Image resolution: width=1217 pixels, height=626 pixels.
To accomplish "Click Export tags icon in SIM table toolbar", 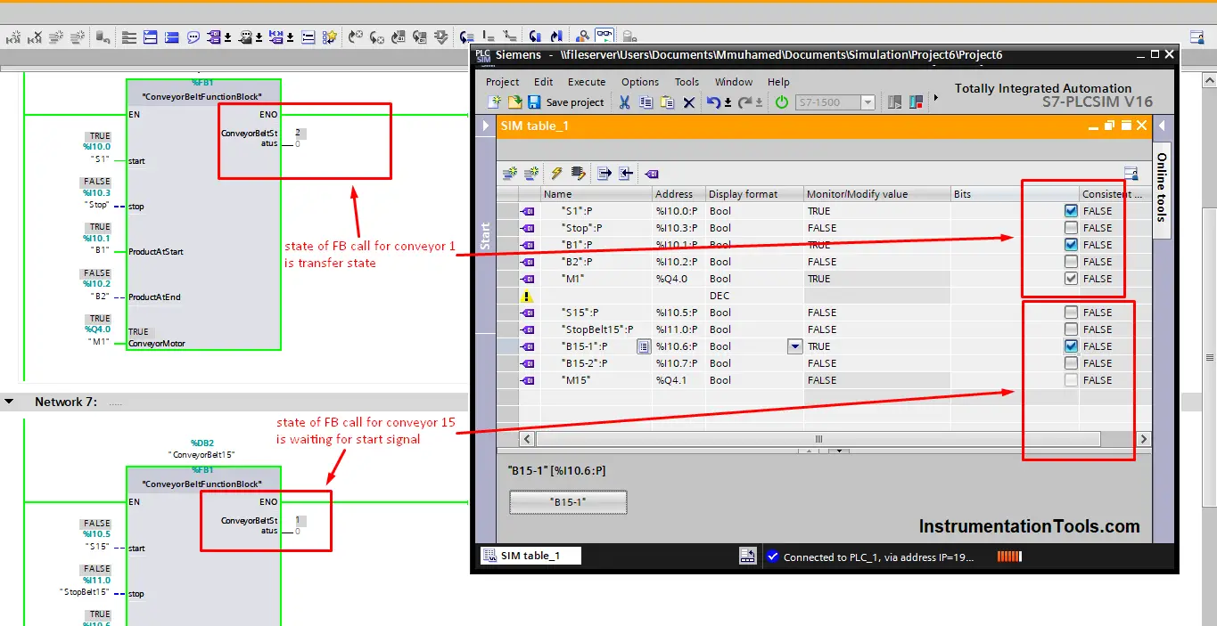I will coord(604,174).
